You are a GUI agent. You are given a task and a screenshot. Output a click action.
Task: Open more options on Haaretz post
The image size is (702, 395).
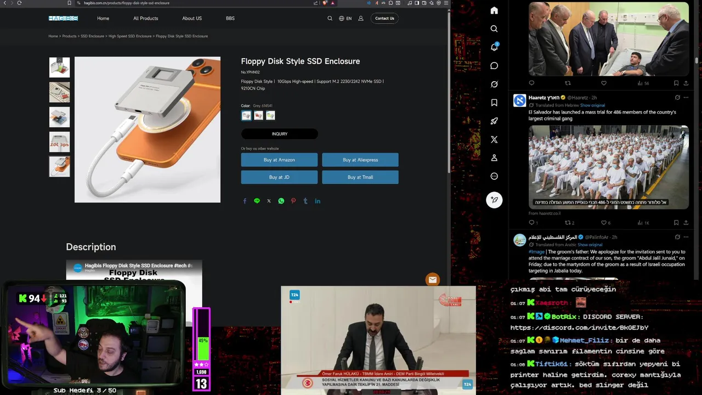pyautogui.click(x=686, y=98)
